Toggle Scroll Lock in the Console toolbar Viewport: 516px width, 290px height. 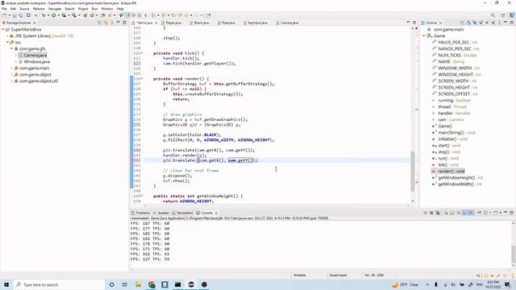tap(452, 213)
